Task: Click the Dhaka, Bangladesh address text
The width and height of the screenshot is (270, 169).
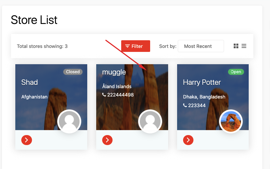Action: tap(204, 97)
